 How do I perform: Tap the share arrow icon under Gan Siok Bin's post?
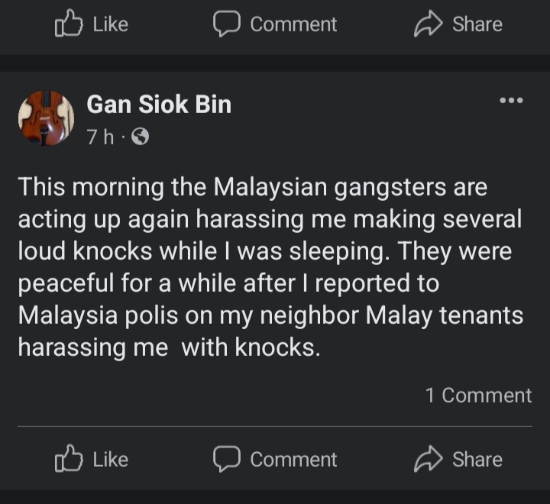tap(426, 459)
